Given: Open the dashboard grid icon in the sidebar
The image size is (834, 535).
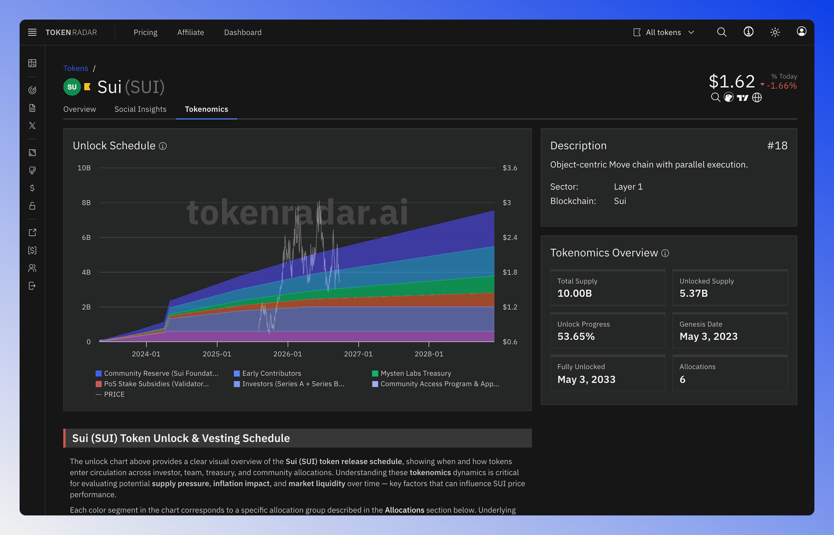Looking at the screenshot, I should 32,63.
